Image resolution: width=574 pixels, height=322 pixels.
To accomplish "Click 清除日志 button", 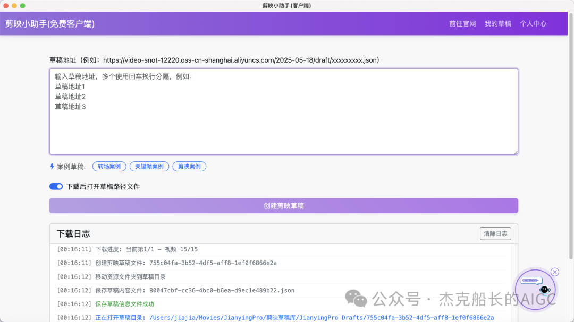I will pos(495,233).
